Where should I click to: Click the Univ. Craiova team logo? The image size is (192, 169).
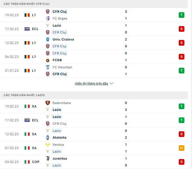[48, 39]
